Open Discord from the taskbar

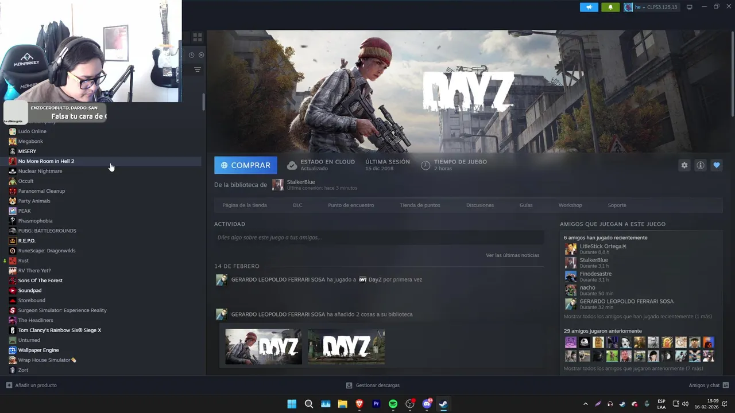point(427,404)
